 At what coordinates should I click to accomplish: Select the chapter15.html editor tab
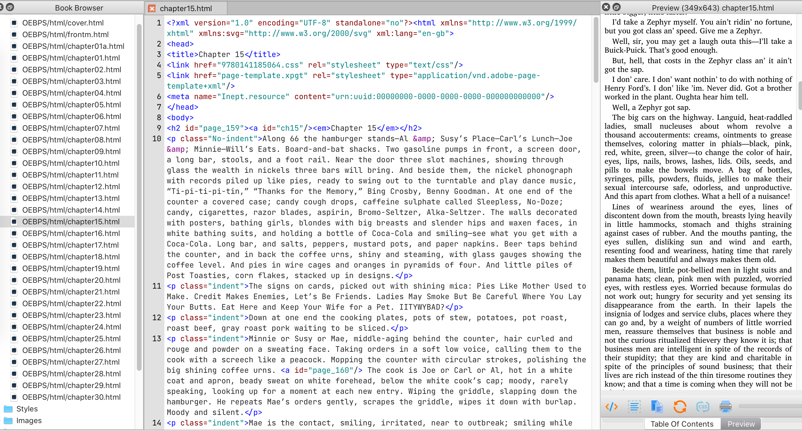[185, 8]
